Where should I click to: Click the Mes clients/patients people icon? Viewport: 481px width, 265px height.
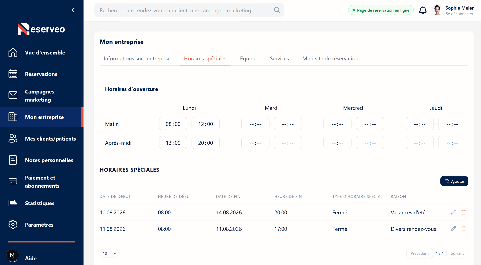pyautogui.click(x=13, y=138)
